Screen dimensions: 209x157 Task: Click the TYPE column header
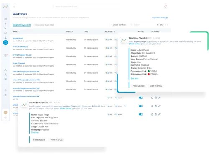tap(86, 31)
